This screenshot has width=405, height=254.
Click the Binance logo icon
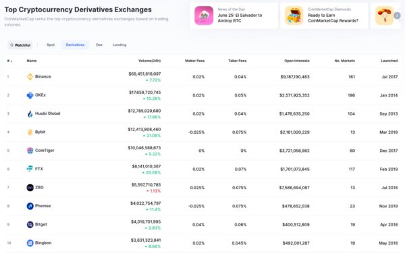(x=30, y=77)
